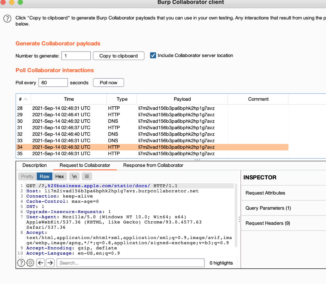Sort by the # column header
Image resolution: width=326 pixels, height=284 pixels.
click(x=23, y=99)
